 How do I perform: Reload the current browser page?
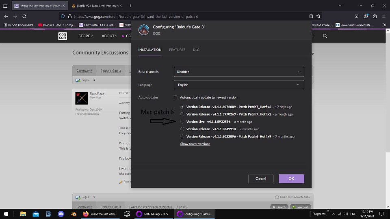coord(24,16)
